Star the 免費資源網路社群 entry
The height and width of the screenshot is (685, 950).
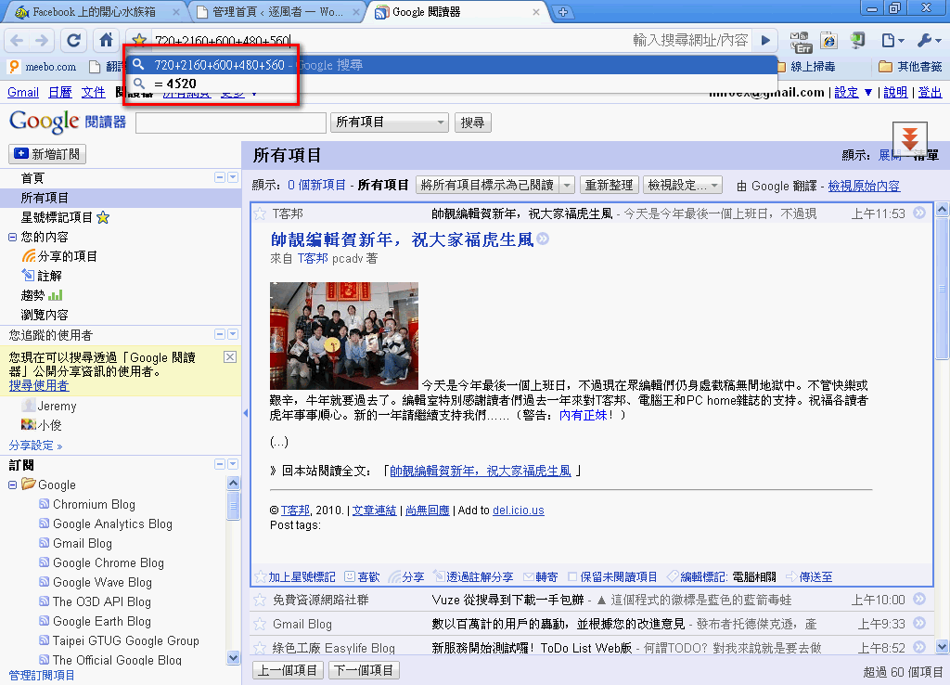pos(260,601)
